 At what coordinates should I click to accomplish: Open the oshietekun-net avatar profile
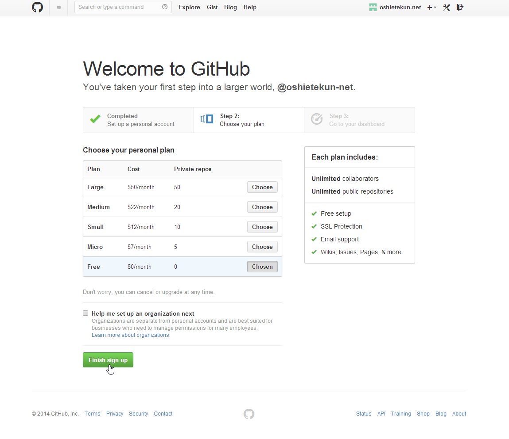pyautogui.click(x=373, y=7)
